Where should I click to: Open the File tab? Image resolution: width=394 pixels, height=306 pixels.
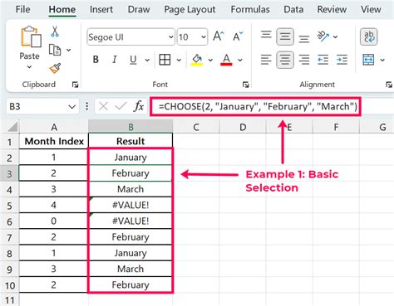coord(22,9)
